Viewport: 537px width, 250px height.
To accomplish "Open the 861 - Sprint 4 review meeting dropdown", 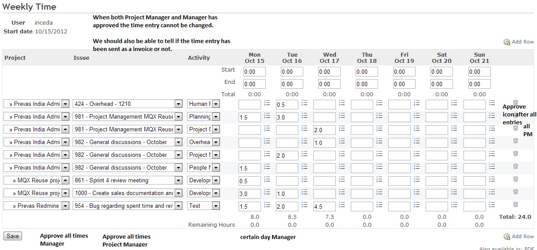I will click(128, 180).
